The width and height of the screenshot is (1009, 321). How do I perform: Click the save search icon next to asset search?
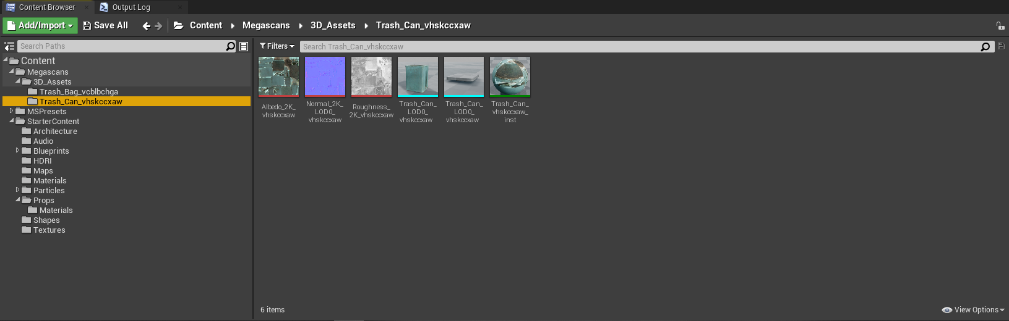[x=1001, y=46]
